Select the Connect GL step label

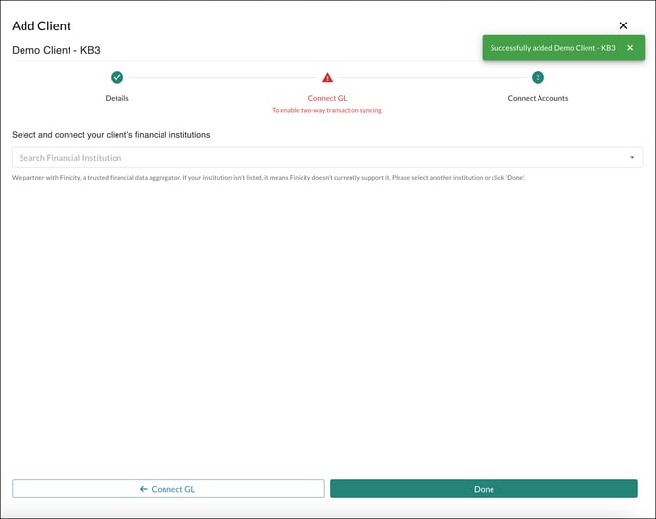point(328,98)
